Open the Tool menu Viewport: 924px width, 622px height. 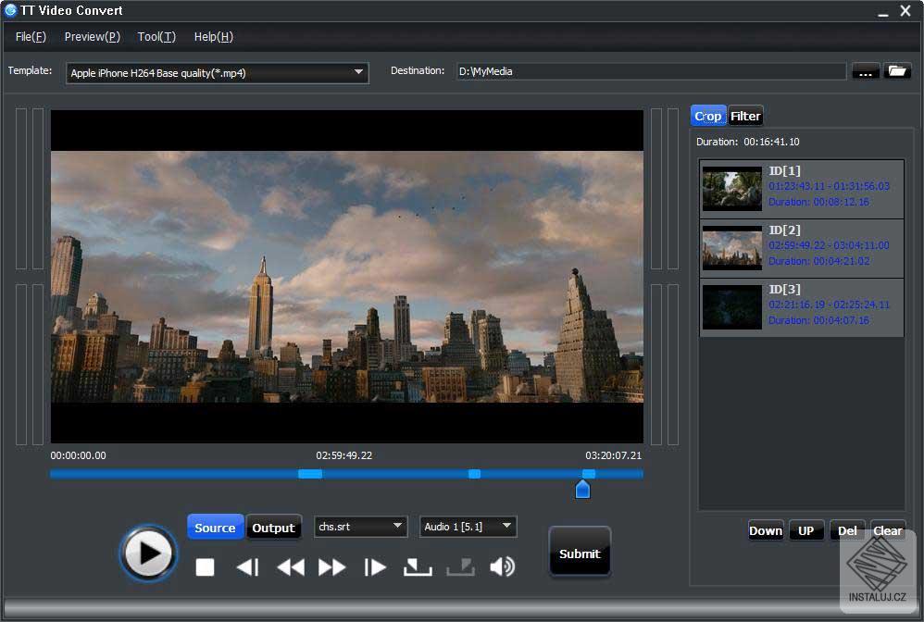click(x=156, y=37)
